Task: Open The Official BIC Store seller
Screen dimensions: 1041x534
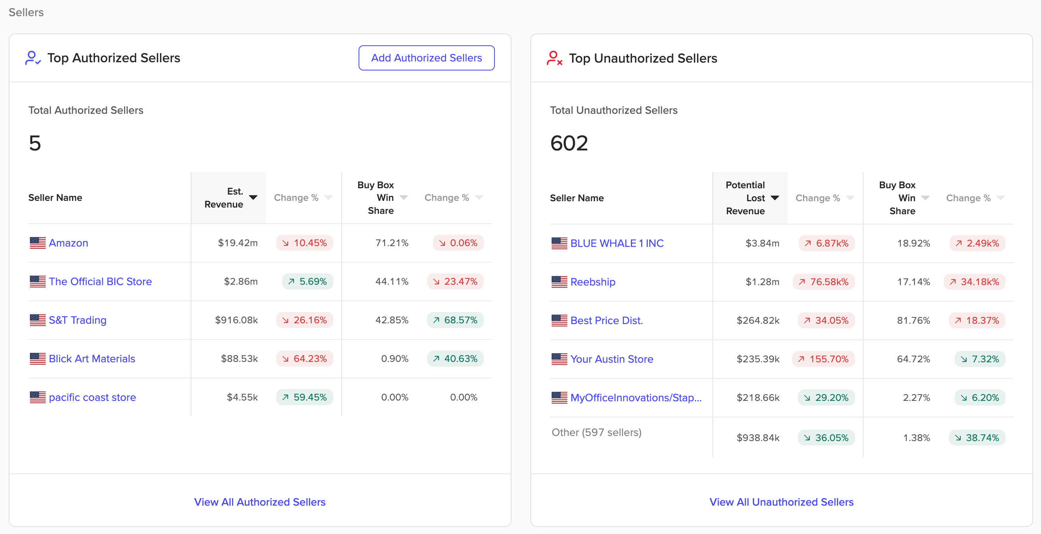Action: click(100, 282)
